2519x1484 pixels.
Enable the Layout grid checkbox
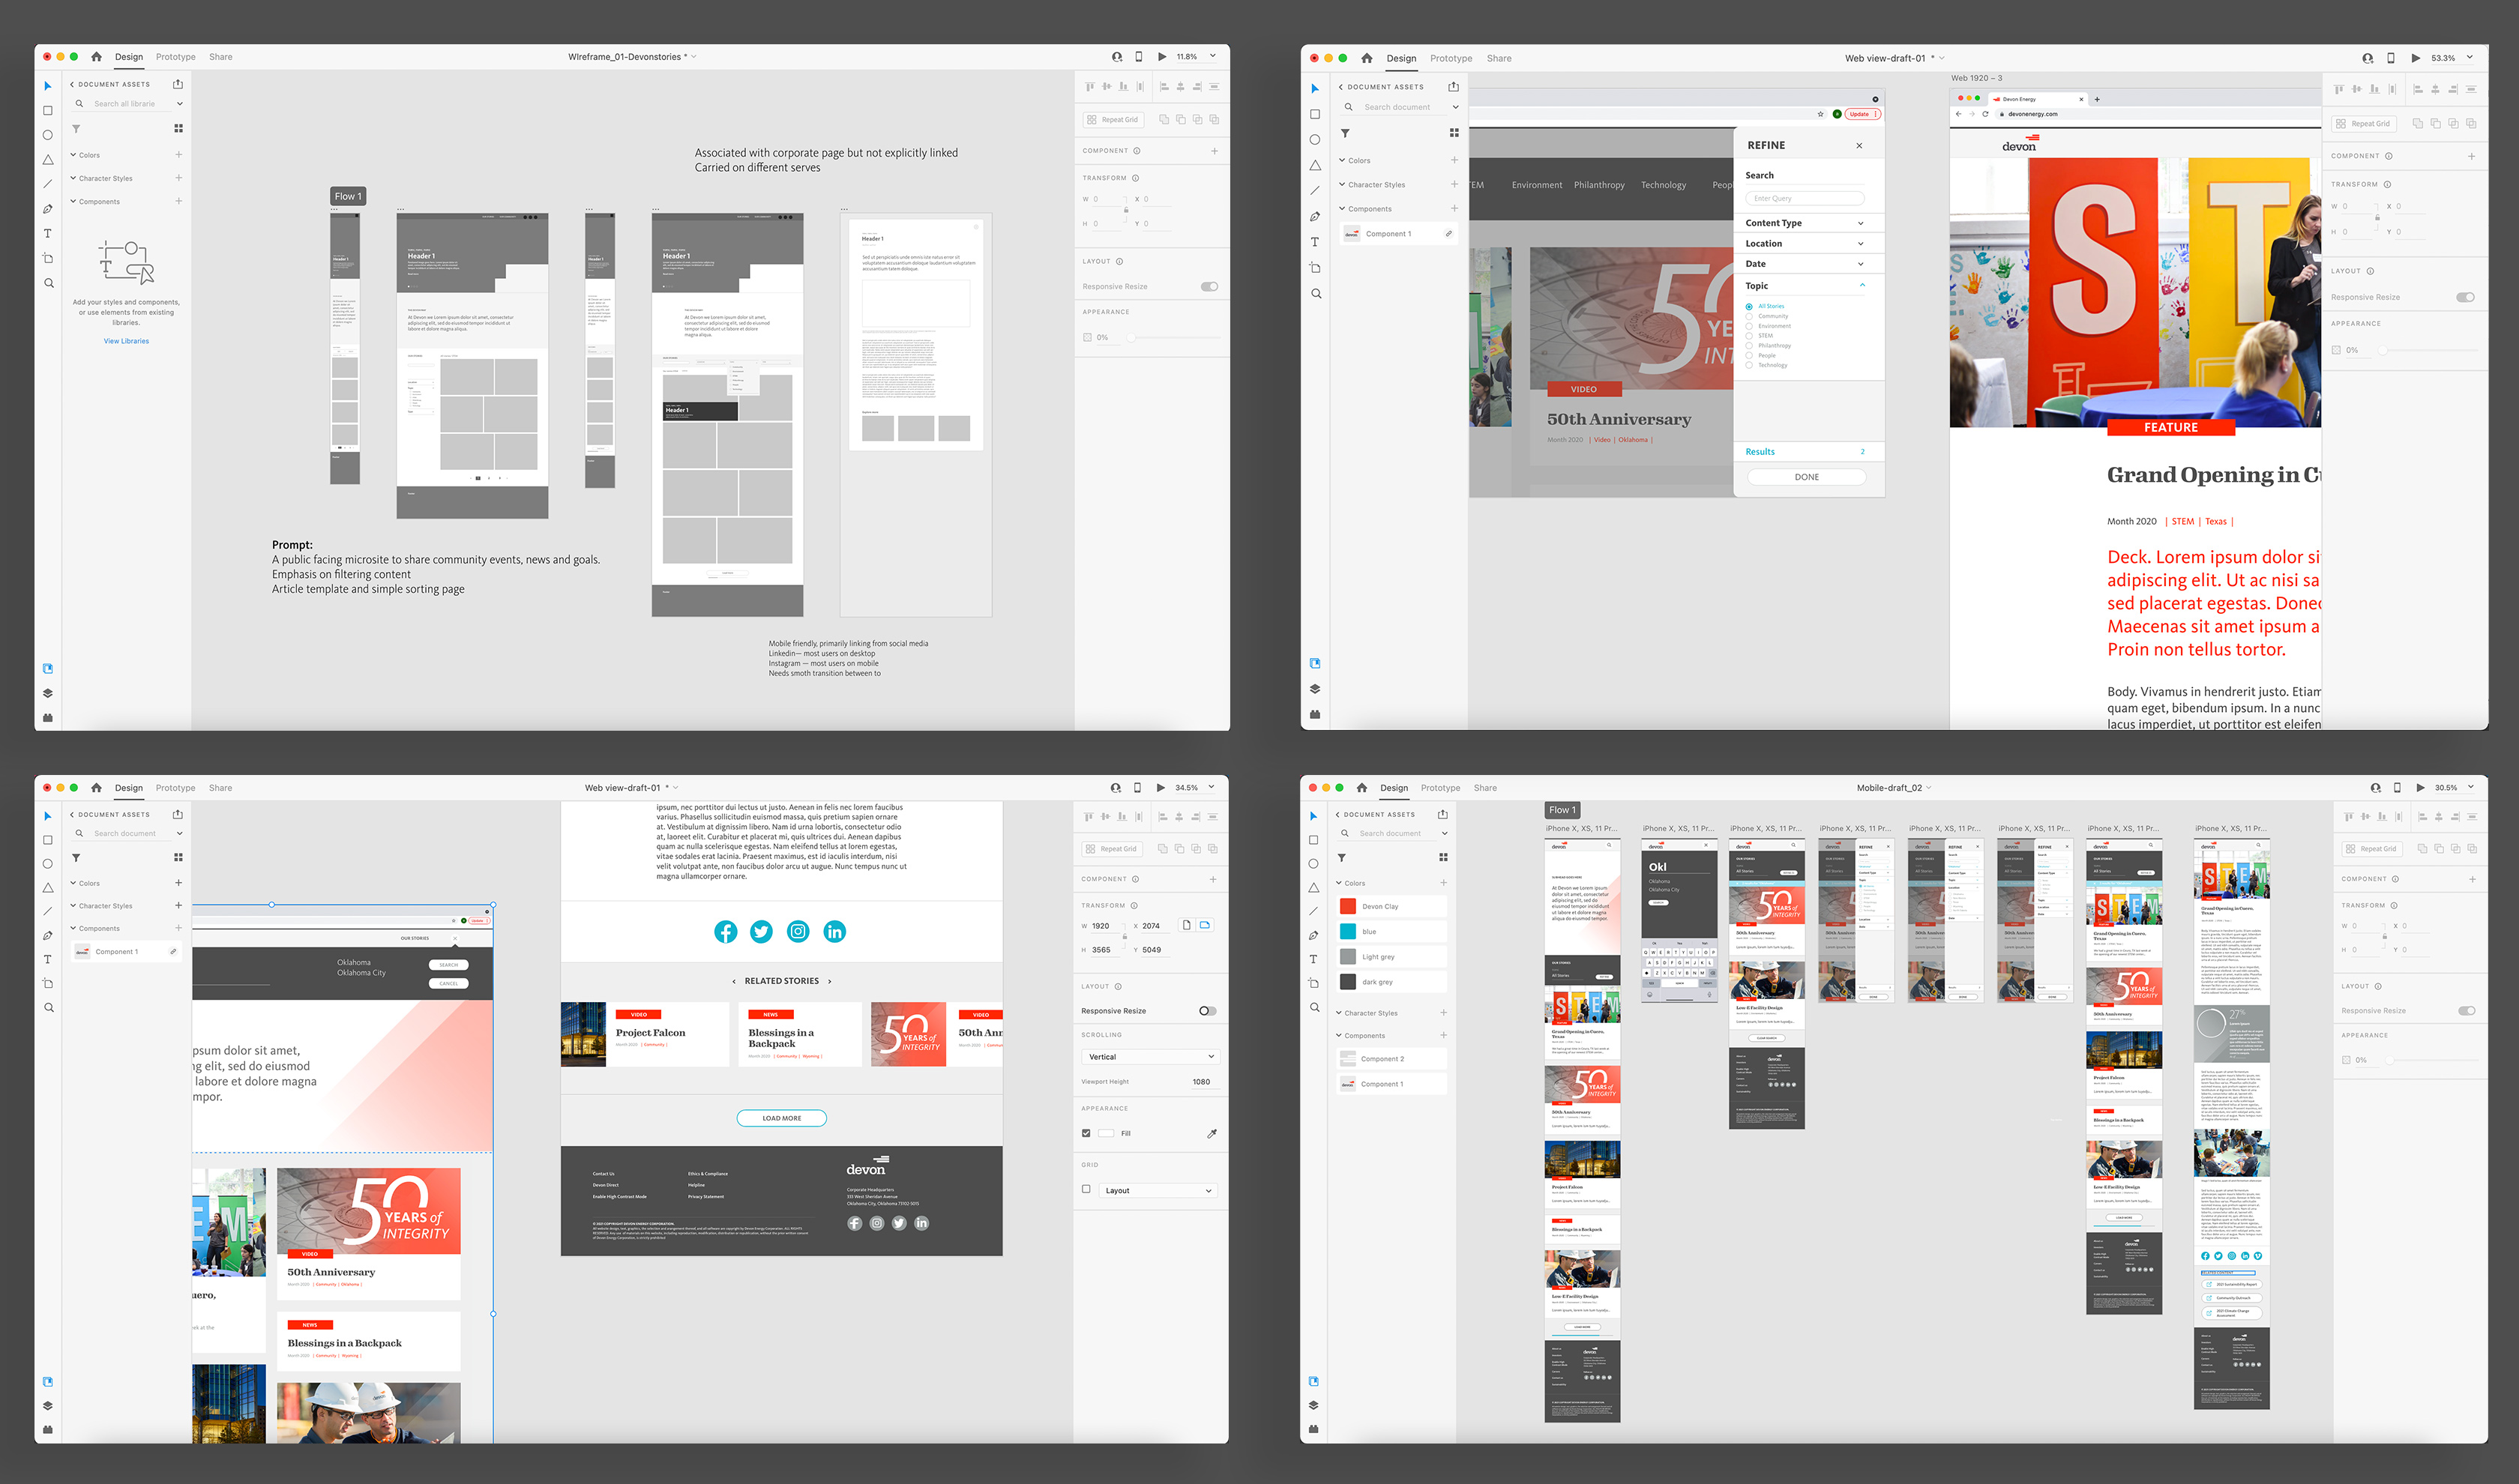1086,1190
